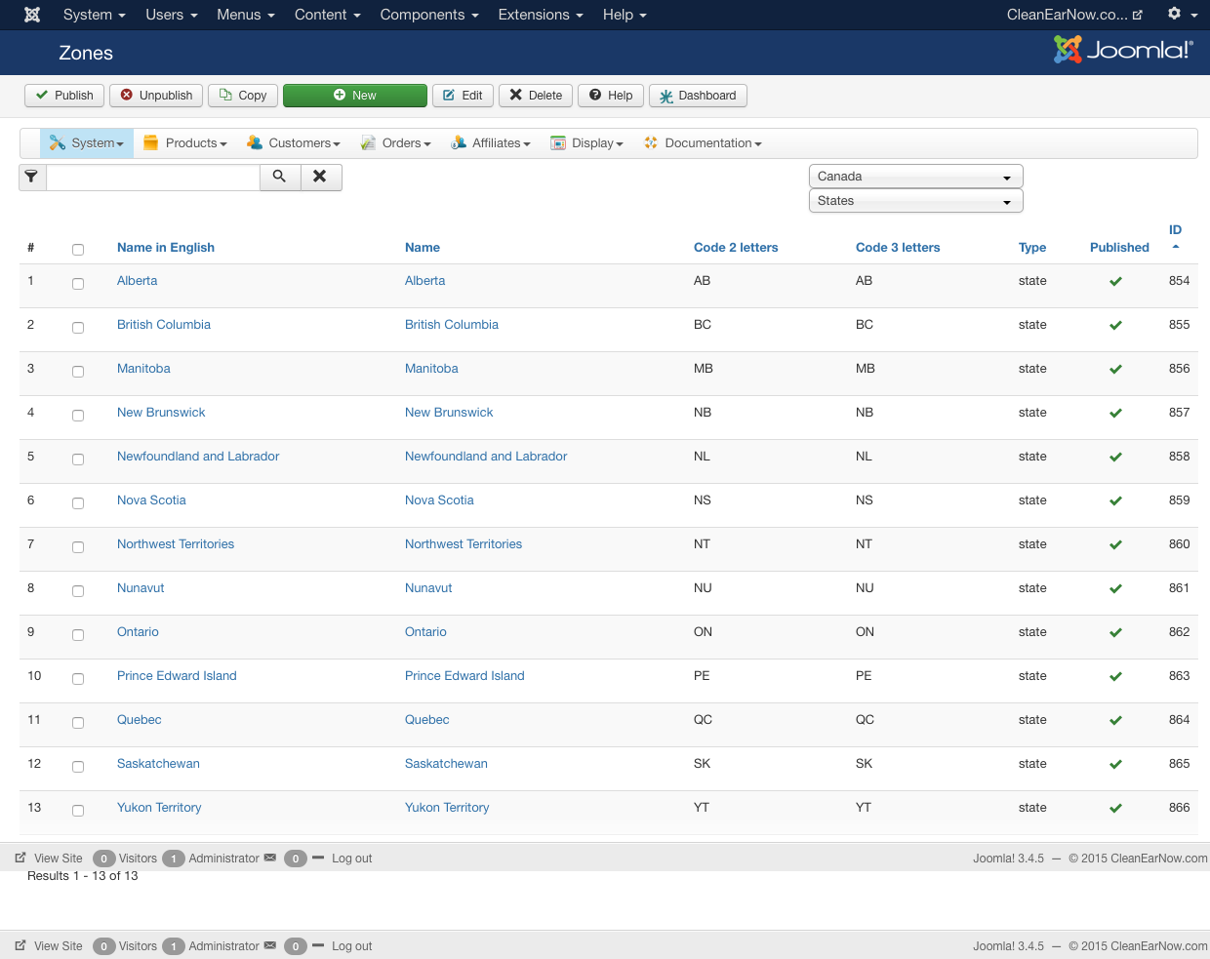Click the Published checkmark for Alberta

pos(1115,281)
